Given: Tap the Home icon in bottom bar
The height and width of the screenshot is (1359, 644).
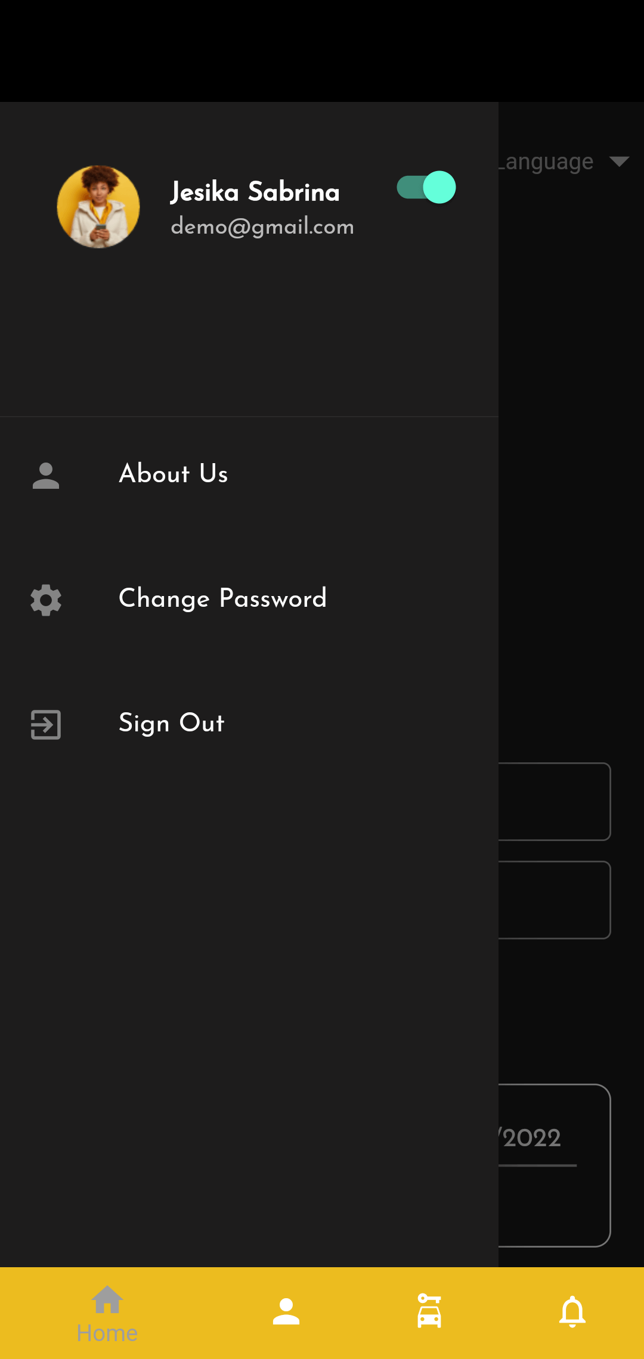Looking at the screenshot, I should 107,1301.
